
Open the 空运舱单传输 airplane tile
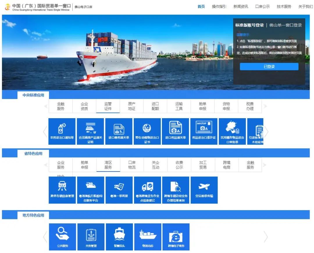click(x=204, y=190)
